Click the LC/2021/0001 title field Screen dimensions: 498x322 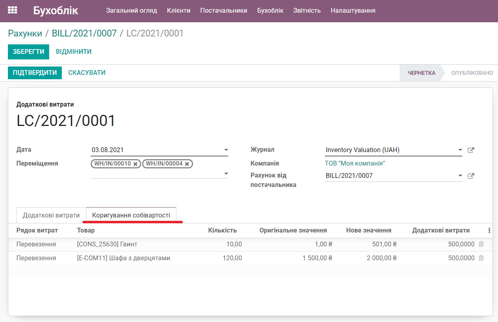click(x=65, y=120)
